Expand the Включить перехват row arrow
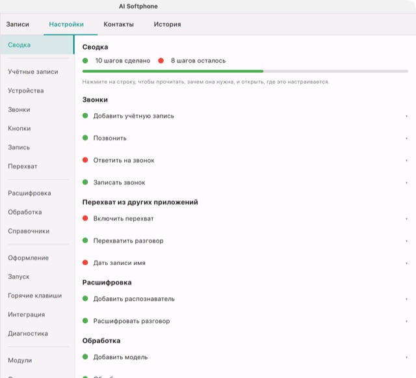Screen dimensions: 416x378 406,219
